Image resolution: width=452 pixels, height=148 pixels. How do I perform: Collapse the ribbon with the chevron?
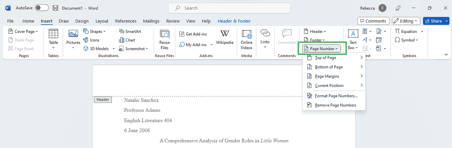point(446,55)
